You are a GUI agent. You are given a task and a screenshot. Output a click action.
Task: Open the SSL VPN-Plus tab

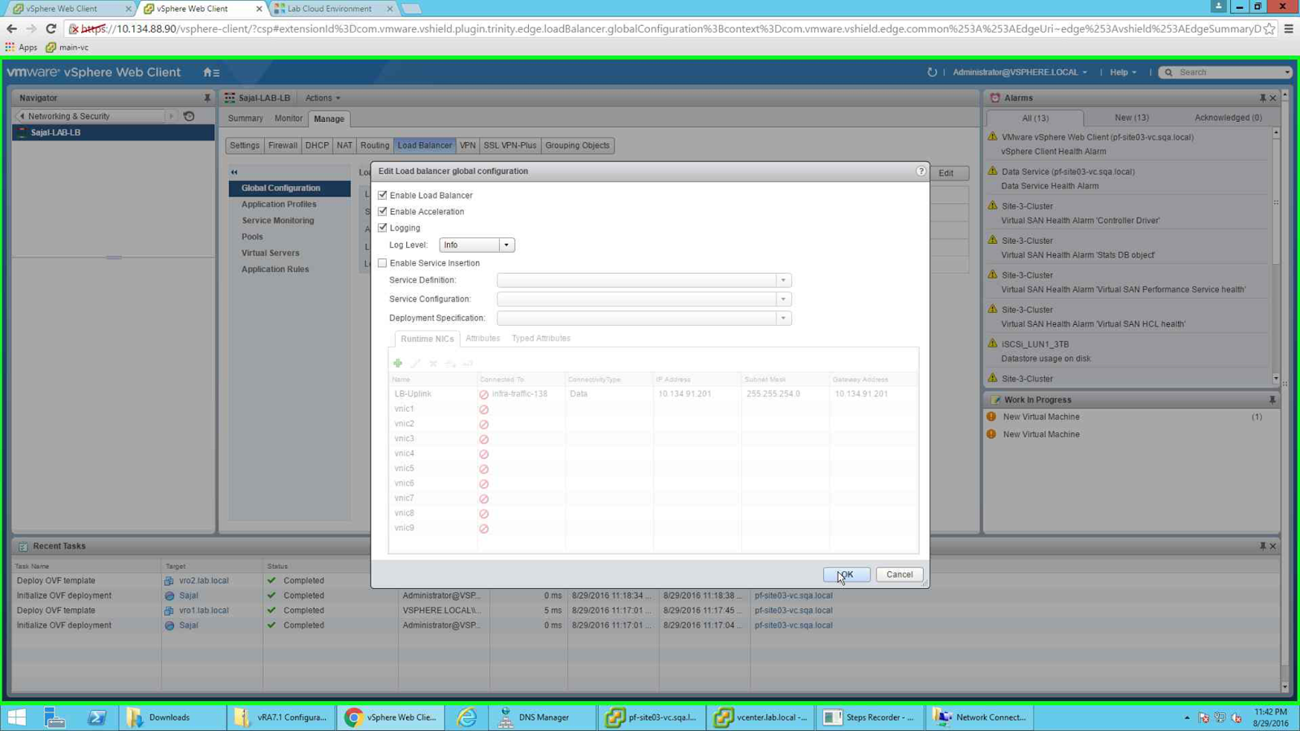510,145
